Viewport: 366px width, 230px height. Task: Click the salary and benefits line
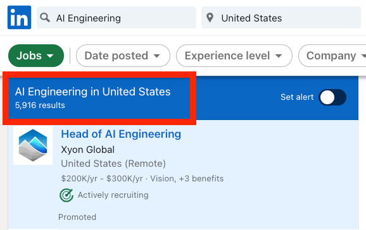(142, 178)
